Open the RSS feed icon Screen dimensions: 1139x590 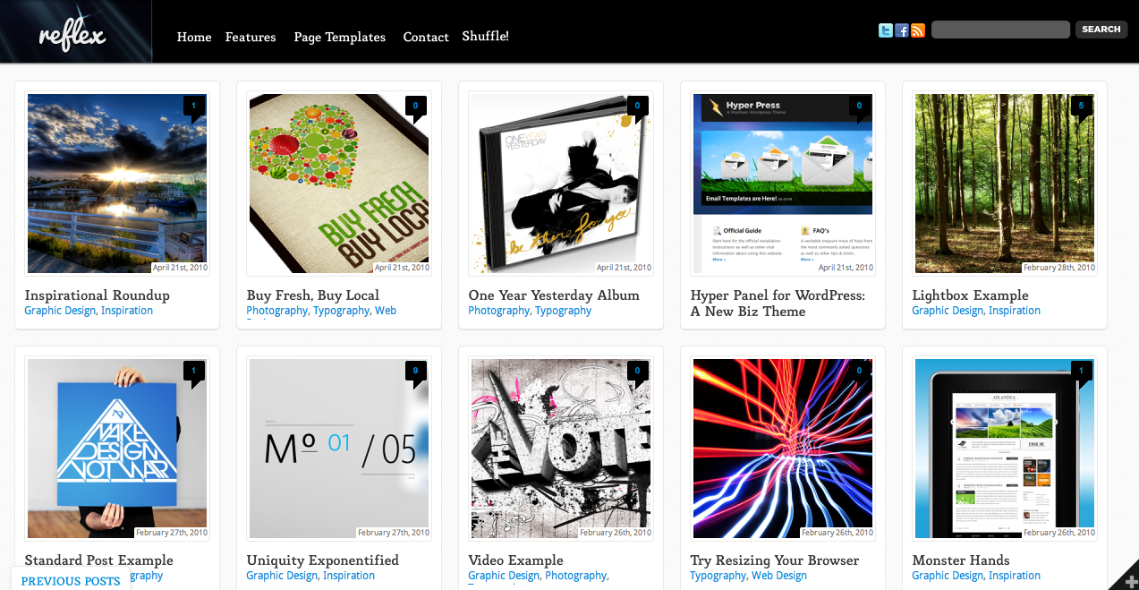[918, 30]
